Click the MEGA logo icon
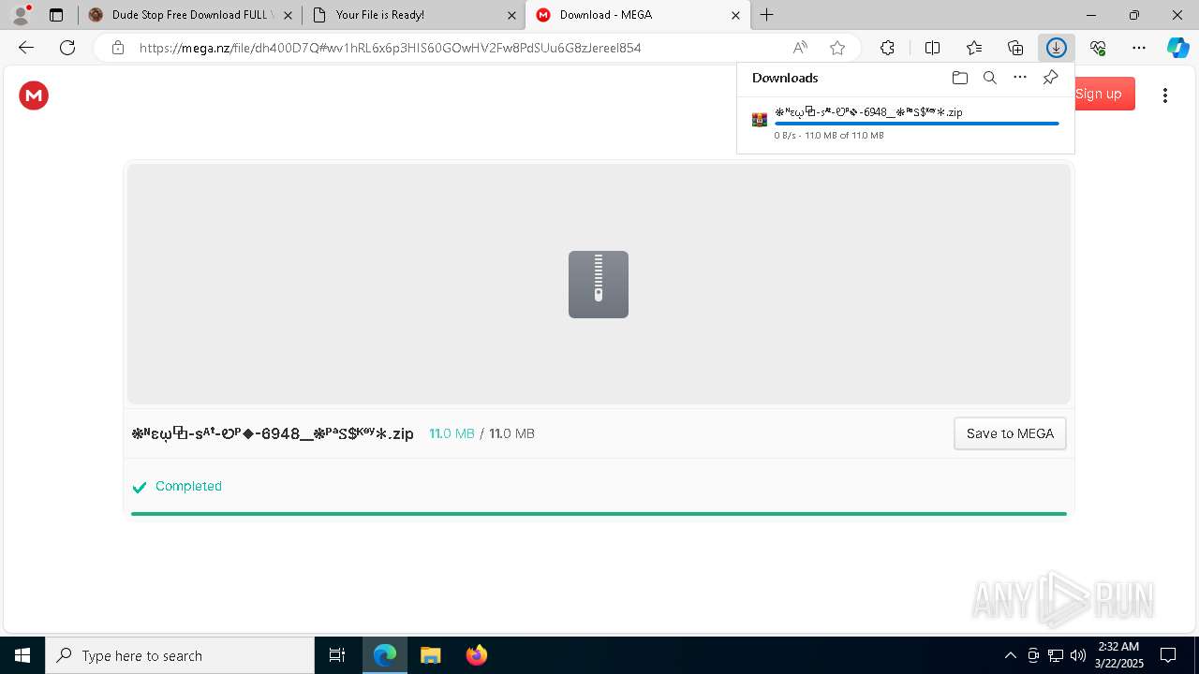 [x=34, y=95]
